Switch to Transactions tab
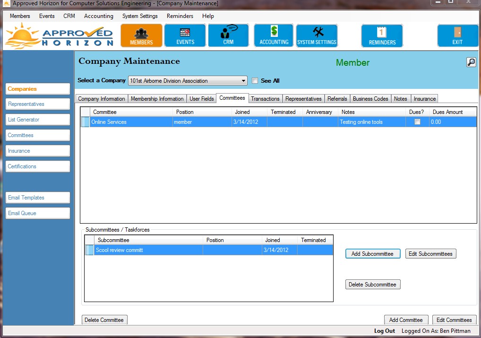The height and width of the screenshot is (338, 481). click(x=265, y=98)
